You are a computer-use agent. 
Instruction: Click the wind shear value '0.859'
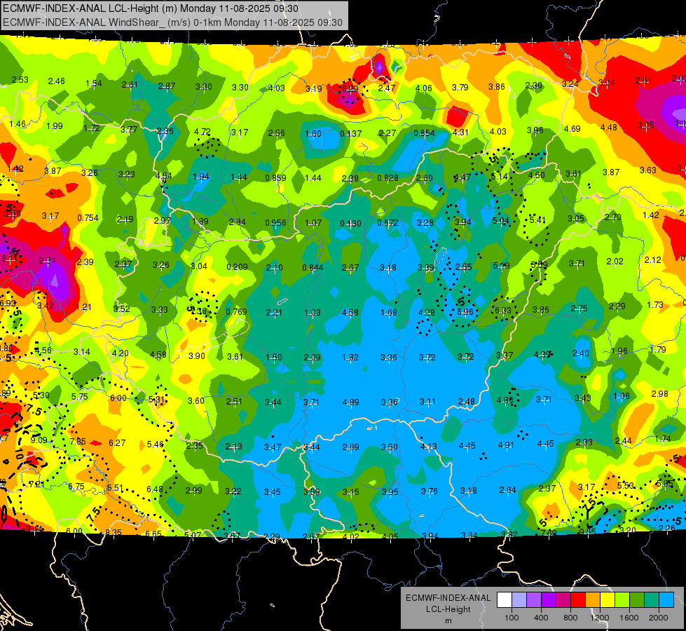[x=275, y=177]
